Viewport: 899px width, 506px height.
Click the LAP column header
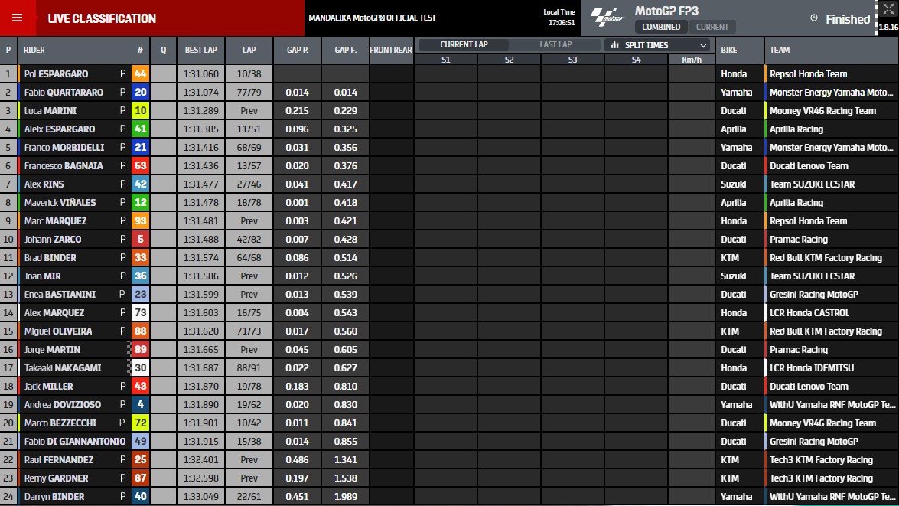pos(249,50)
